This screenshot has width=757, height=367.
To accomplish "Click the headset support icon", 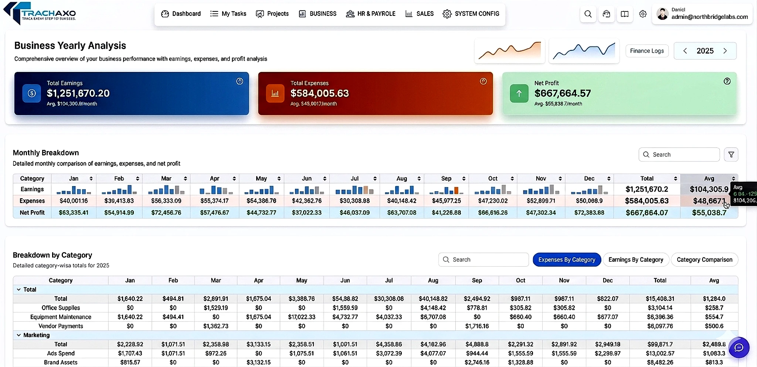I will point(606,14).
